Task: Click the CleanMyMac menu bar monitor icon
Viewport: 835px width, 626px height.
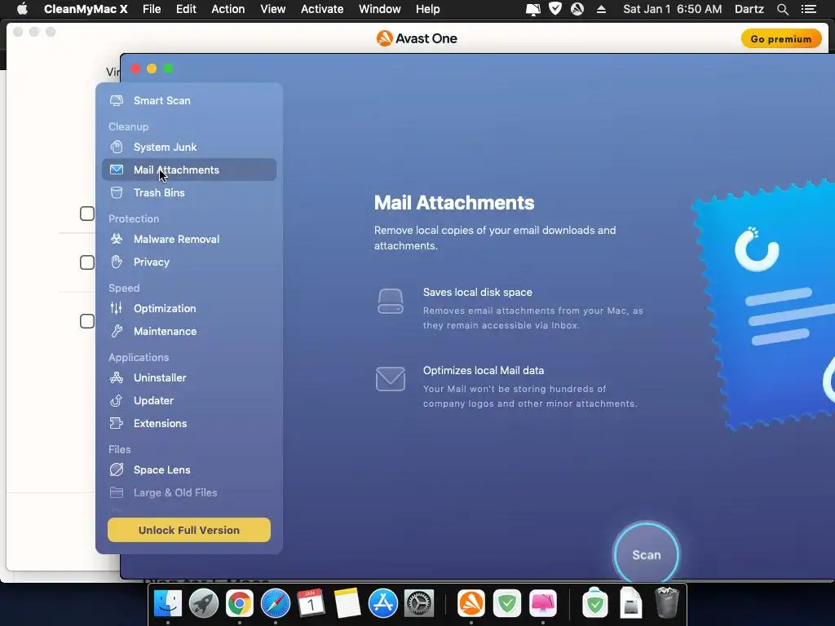Action: (x=533, y=9)
